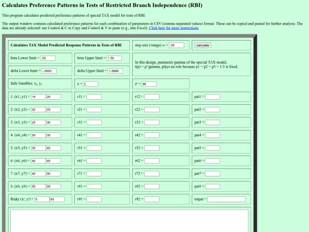Select the pat7 output field

[212, 174]
